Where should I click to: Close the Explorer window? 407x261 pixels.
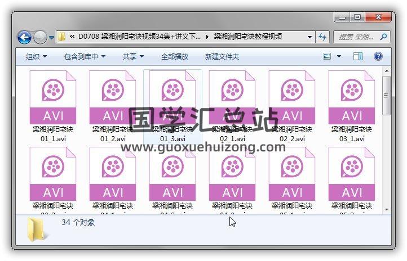[x=378, y=17]
